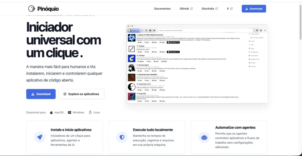Image resolution: width=302 pixels, height=156 pixels.
Task: Select Screenshots in the preview sidebar
Action: pyautogui.click(x=253, y=56)
